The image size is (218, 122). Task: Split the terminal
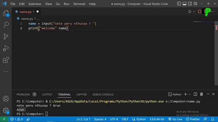(x=195, y=94)
